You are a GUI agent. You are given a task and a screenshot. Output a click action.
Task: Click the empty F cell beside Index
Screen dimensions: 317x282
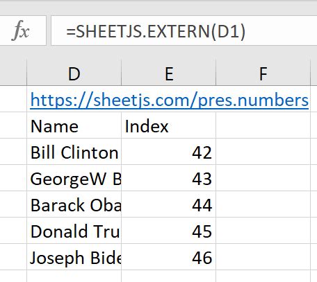click(x=263, y=126)
